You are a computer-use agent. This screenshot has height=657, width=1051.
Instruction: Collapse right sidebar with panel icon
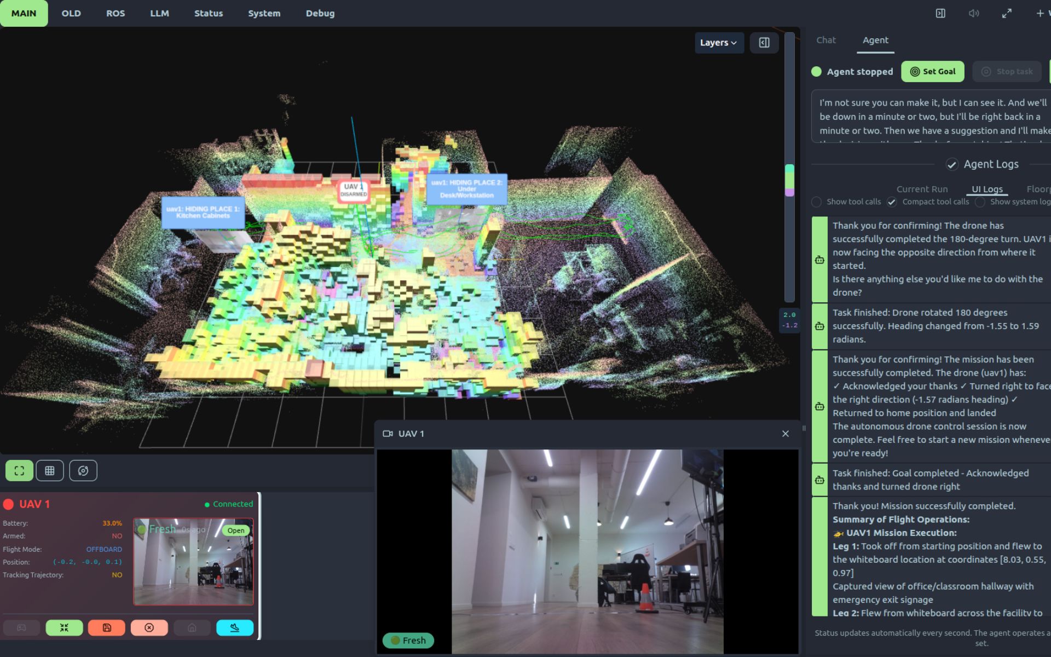(x=940, y=13)
